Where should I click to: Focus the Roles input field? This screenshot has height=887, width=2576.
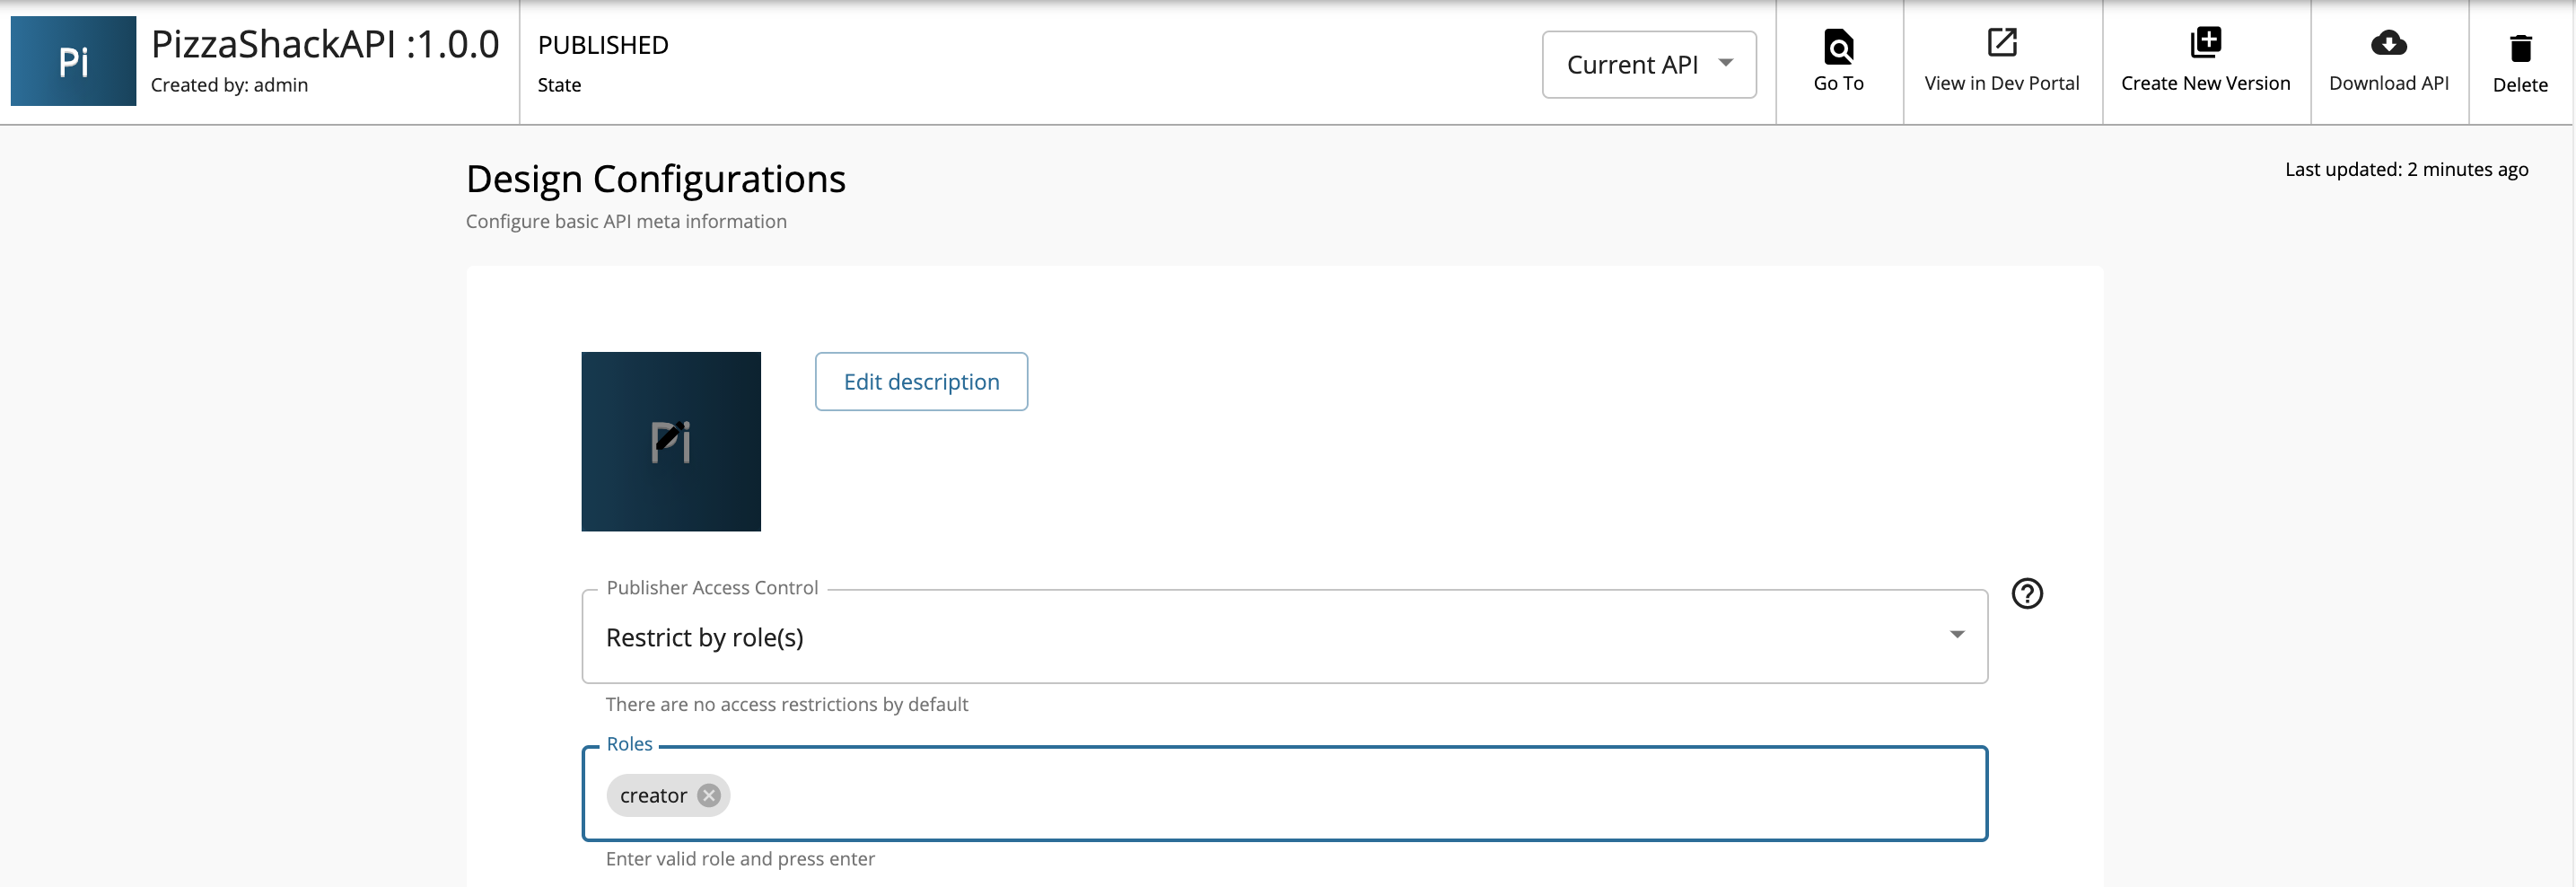pyautogui.click(x=1300, y=795)
